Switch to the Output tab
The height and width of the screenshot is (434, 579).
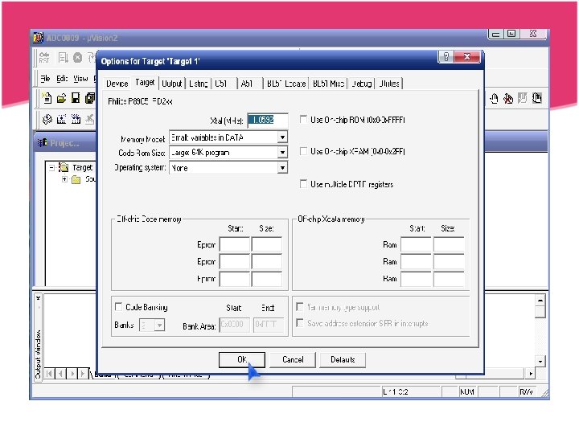(x=172, y=84)
